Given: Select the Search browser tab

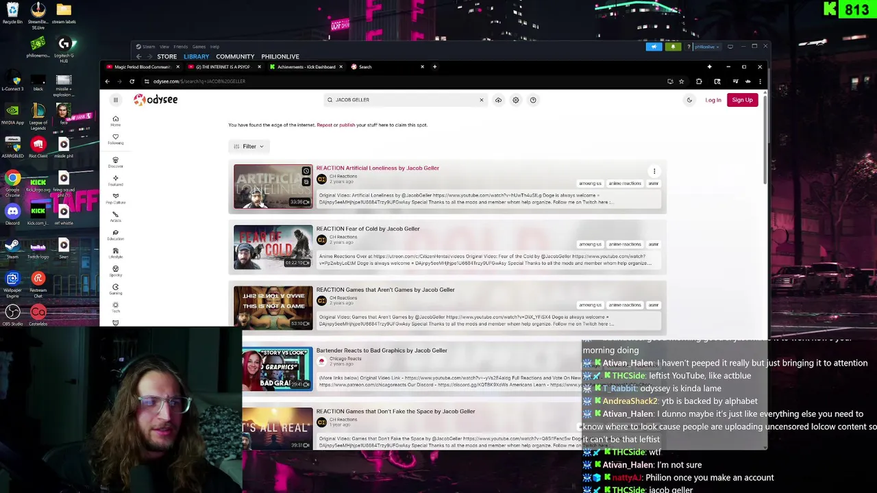Looking at the screenshot, I should [387, 67].
